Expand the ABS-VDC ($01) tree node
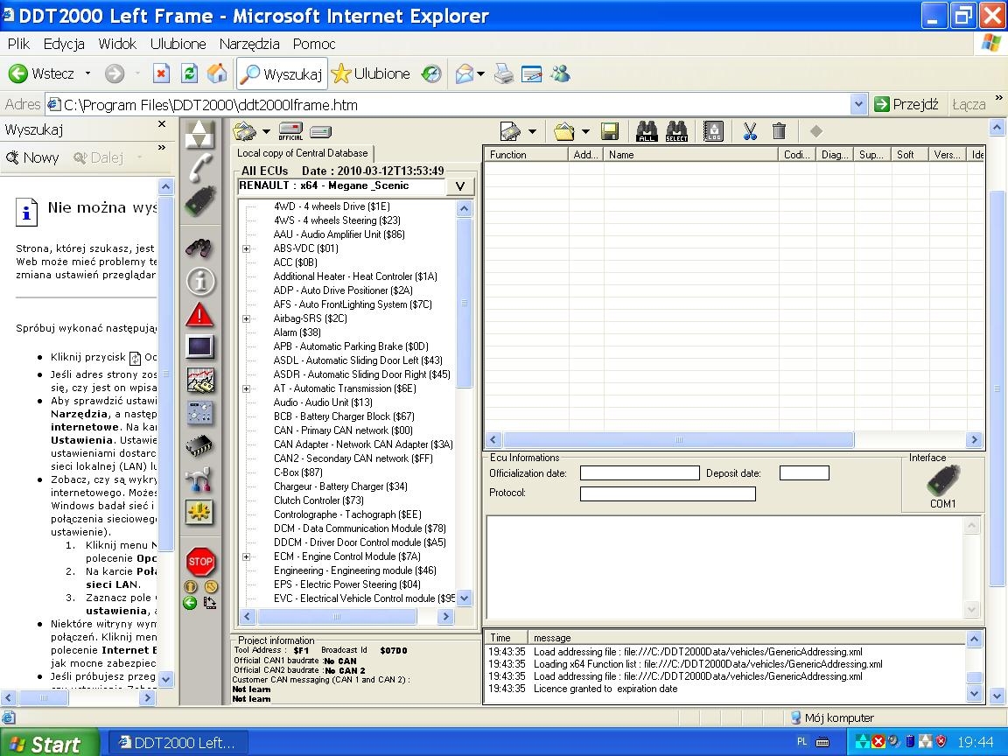 coord(246,248)
